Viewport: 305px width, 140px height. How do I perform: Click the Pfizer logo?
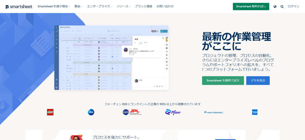point(173,112)
